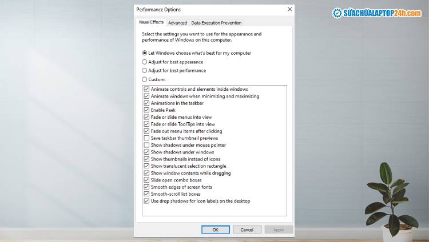Disable Animations in the taskbar
Image resolution: width=429 pixels, height=242 pixels.
pos(146,103)
